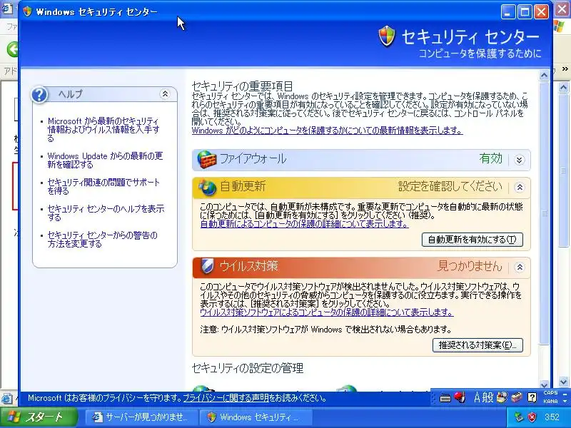Click Security Center scrollbar up arrow
The height and width of the screenshot is (428, 571).
[544, 76]
